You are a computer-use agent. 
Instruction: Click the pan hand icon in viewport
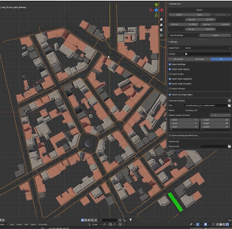point(161,25)
